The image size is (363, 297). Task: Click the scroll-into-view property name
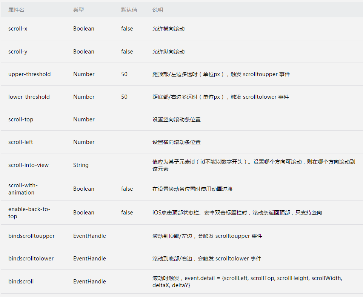pyautogui.click(x=28, y=165)
